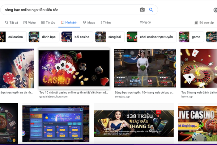Click the Video play icon
The height and width of the screenshot is (145, 217).
25,22
